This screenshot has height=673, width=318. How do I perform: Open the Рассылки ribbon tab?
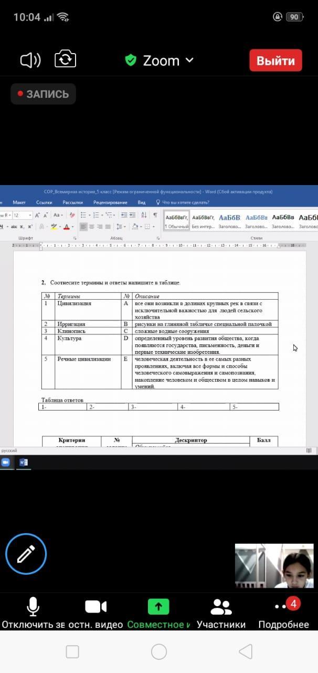click(x=73, y=202)
